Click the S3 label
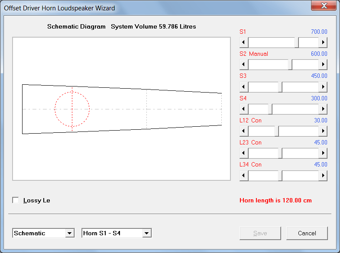 [x=243, y=76]
